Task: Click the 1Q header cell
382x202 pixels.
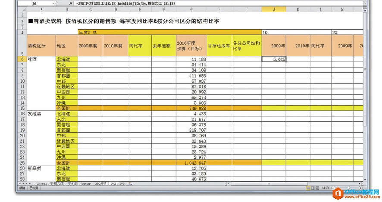Action: point(297,32)
